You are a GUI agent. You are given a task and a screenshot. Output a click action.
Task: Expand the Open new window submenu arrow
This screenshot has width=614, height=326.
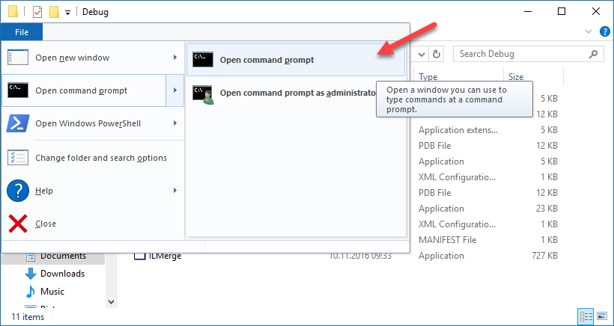coord(175,58)
